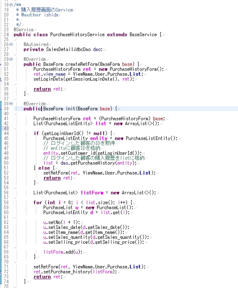Click the 'null' keyword on line 44
The height and width of the screenshot is (288, 238).
pyautogui.click(x=99, y=133)
